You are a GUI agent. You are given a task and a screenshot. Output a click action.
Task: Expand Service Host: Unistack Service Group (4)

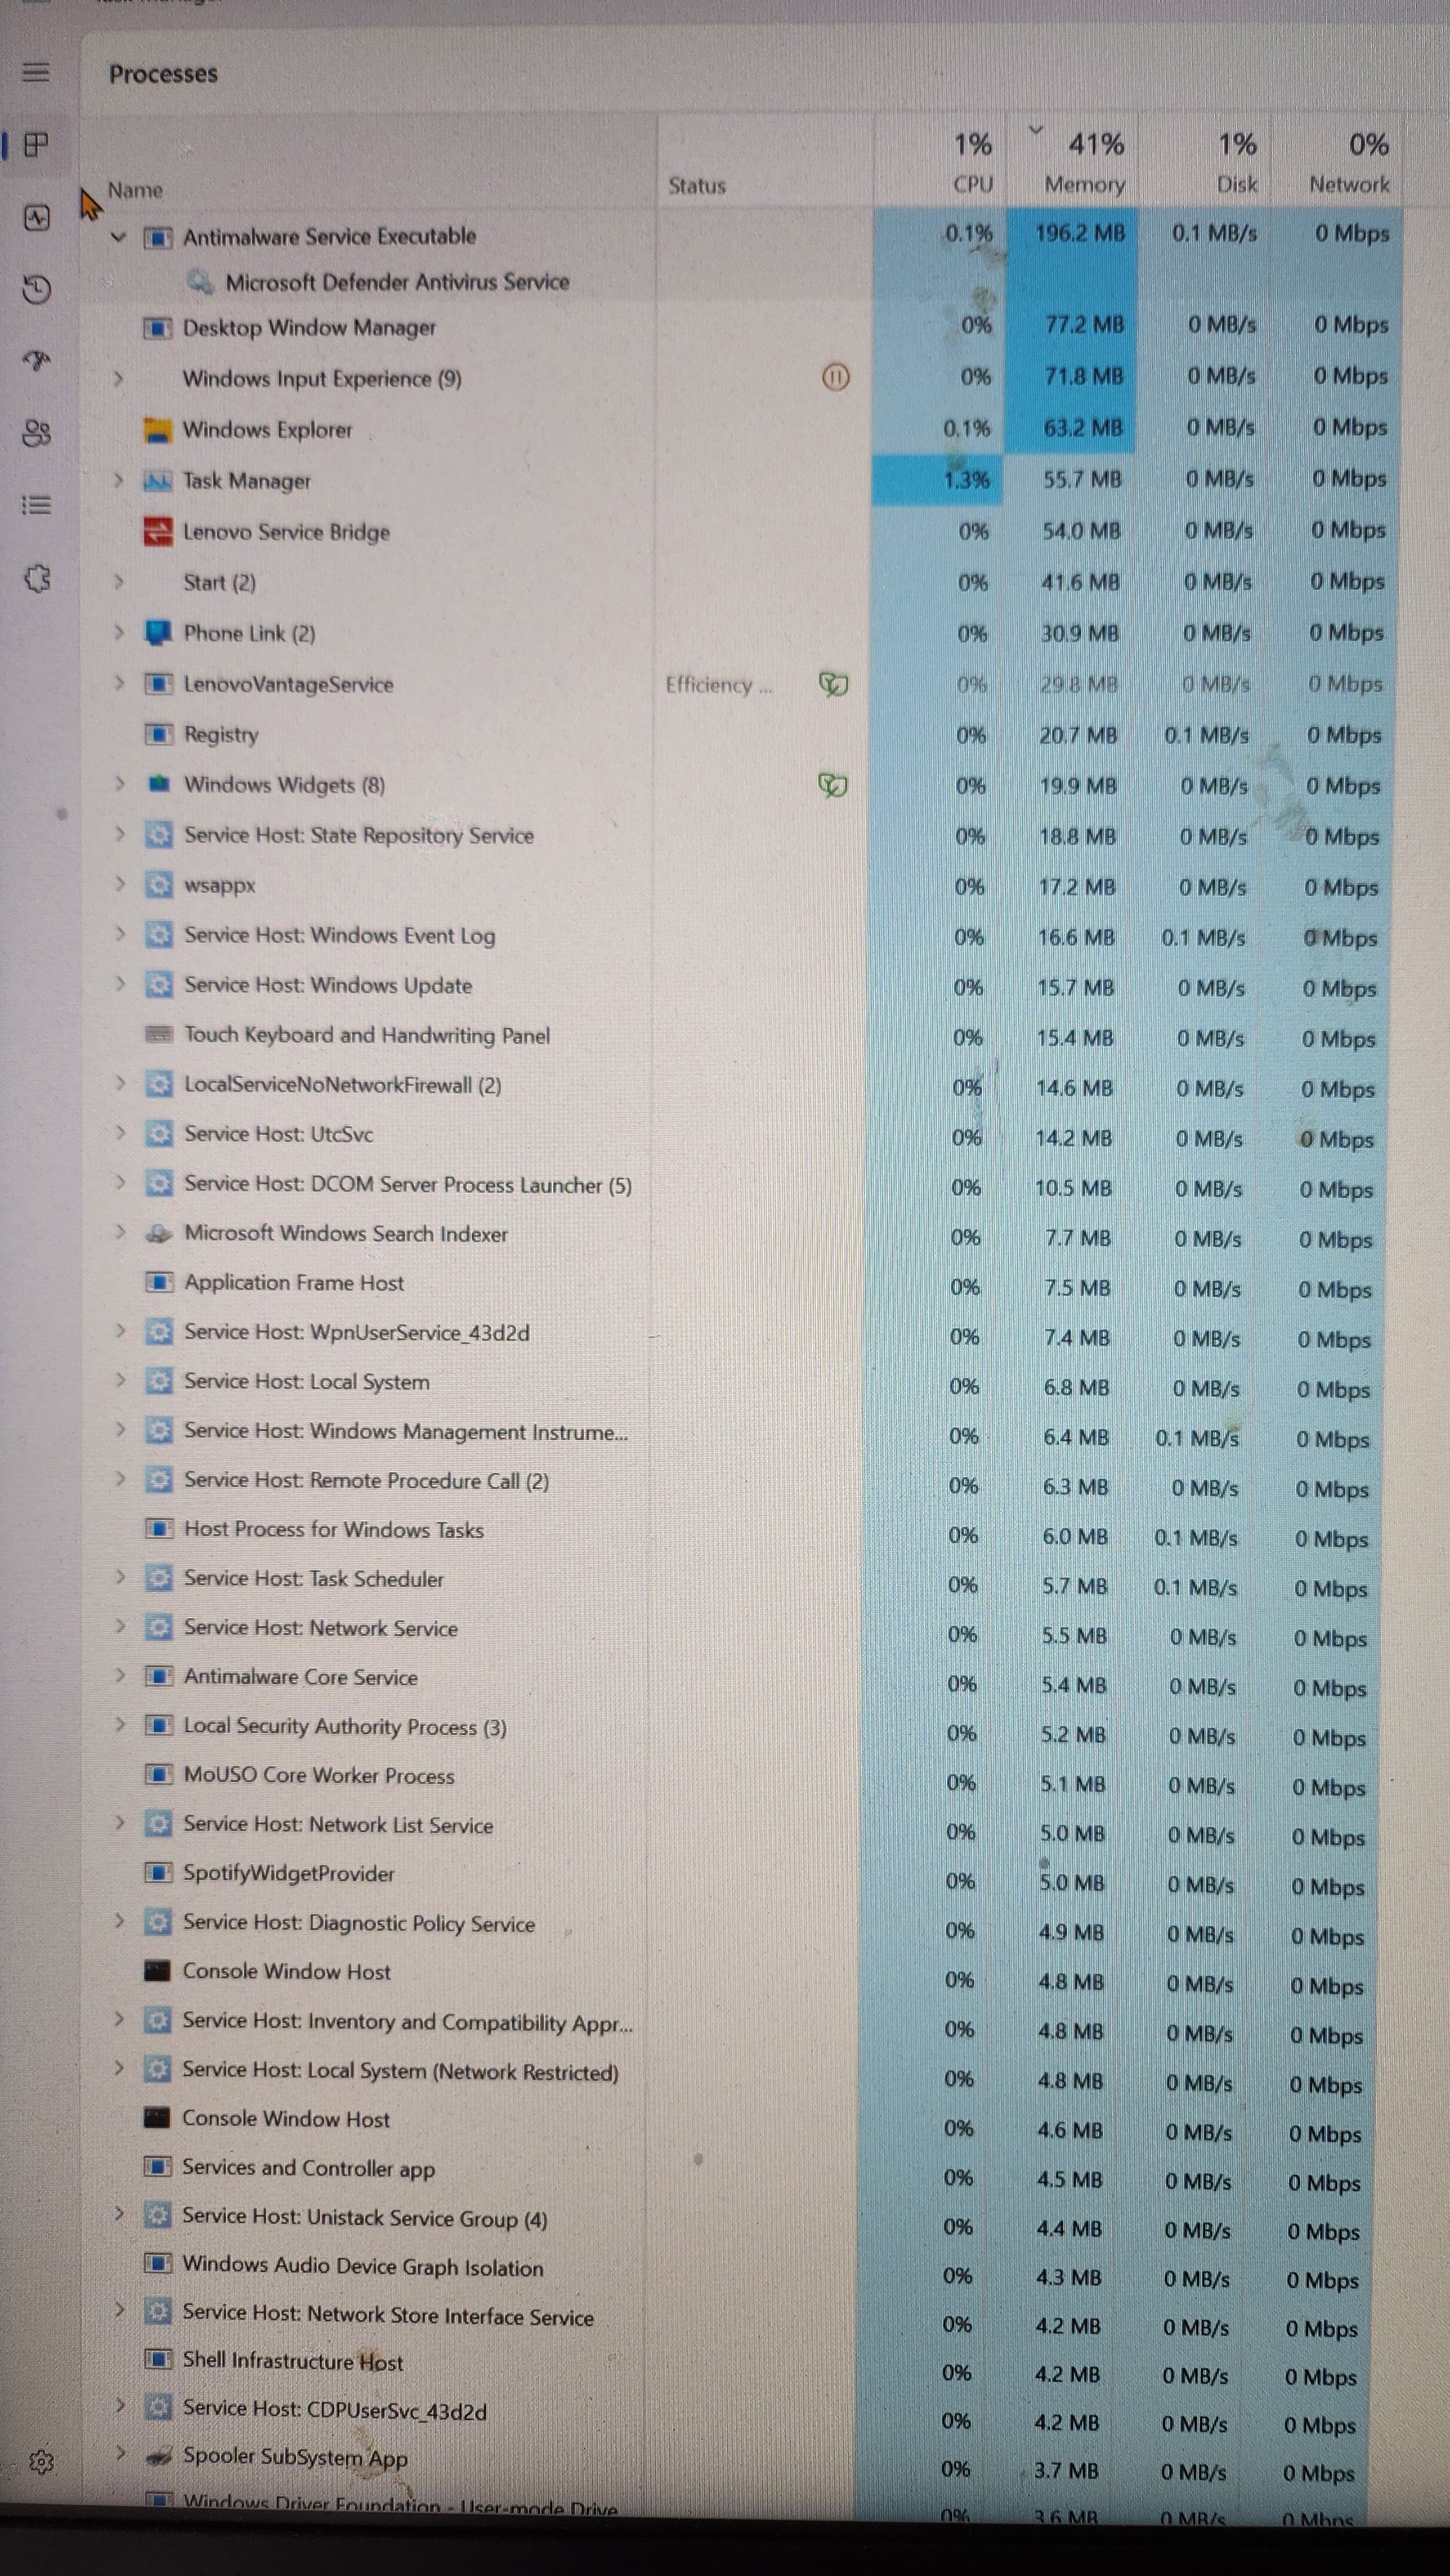[119, 2214]
